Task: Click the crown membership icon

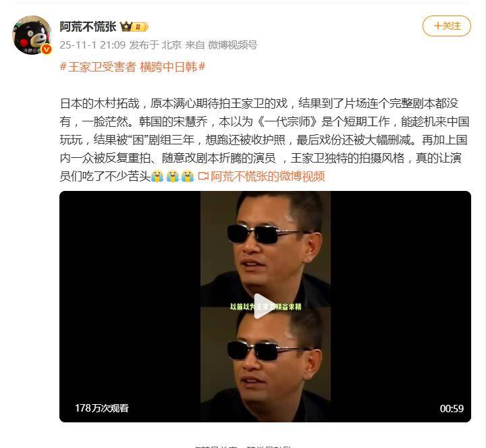Action: (x=126, y=26)
